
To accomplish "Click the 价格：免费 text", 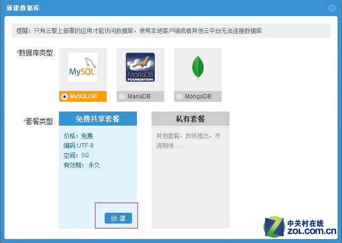I will coord(78,136).
